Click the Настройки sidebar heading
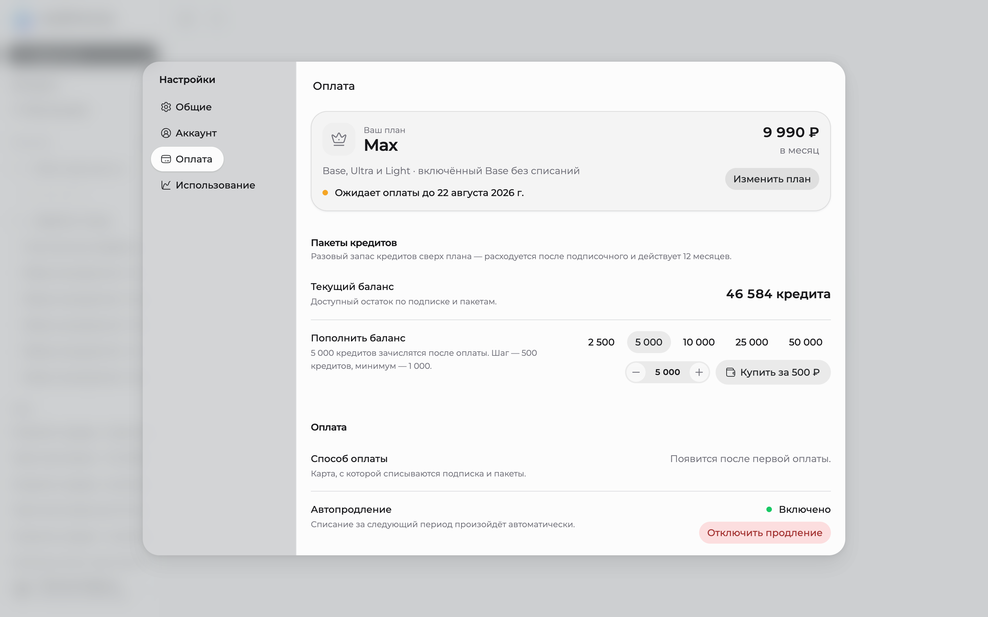Image resolution: width=988 pixels, height=617 pixels. 187,80
